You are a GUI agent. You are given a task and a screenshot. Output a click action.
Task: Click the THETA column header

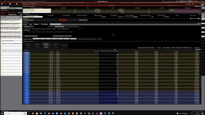[197, 51]
